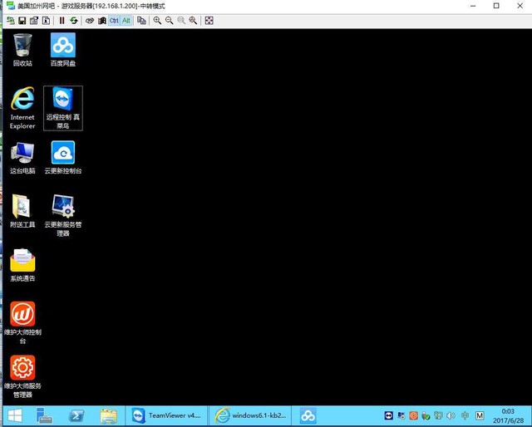Screen dimensions: 532x427
Task: Click TeamViewer icon in system tray
Action: click(389, 415)
